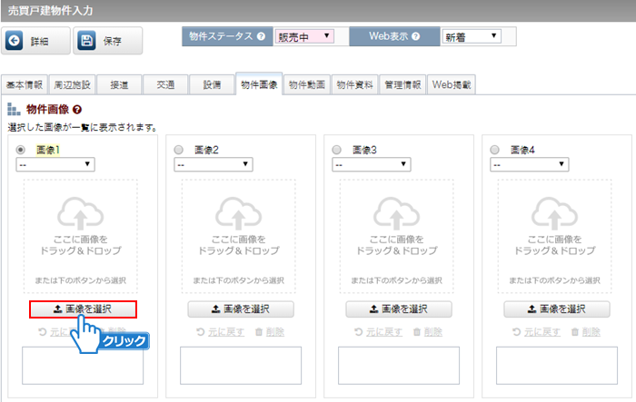The height and width of the screenshot is (402, 636).
Task: Open the Web表示 dropdown showing 新着
Action: click(x=471, y=36)
